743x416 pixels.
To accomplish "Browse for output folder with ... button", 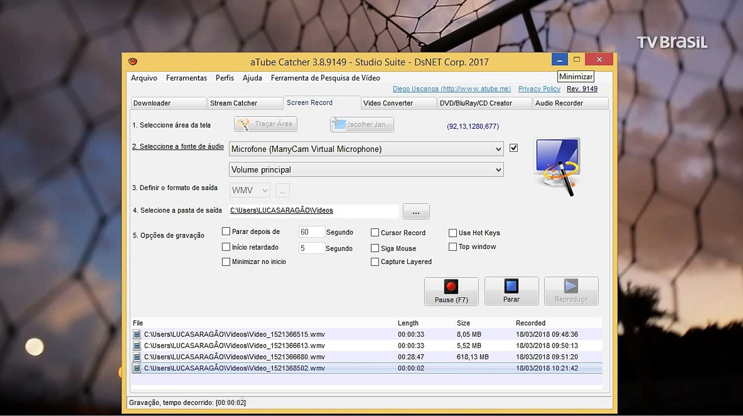I will coord(416,212).
